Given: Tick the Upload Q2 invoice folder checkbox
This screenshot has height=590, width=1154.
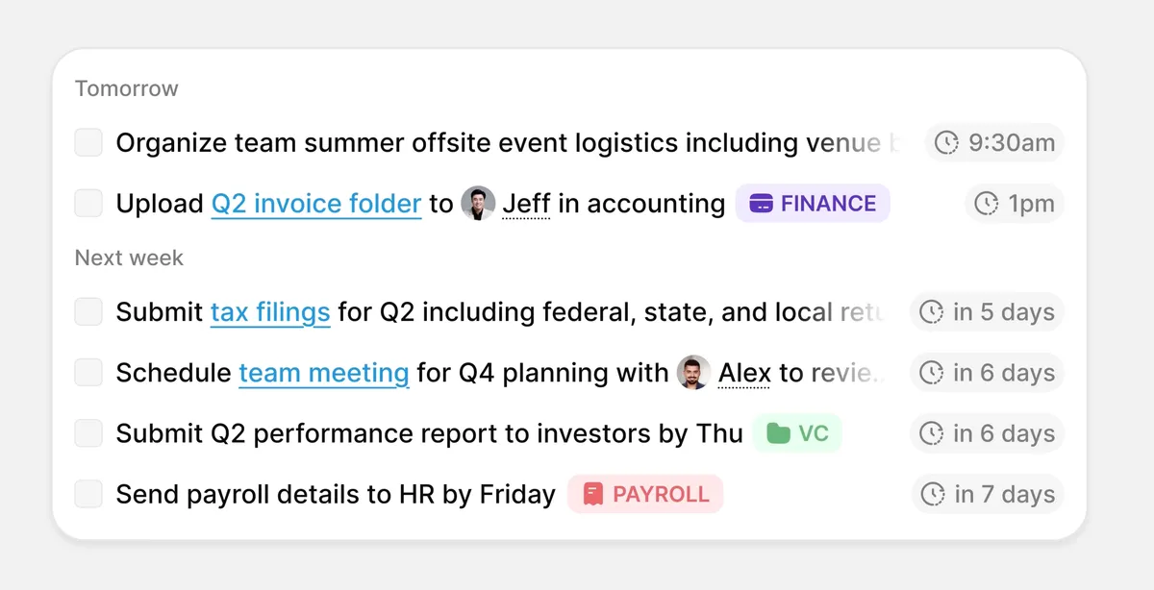Looking at the screenshot, I should coord(88,204).
